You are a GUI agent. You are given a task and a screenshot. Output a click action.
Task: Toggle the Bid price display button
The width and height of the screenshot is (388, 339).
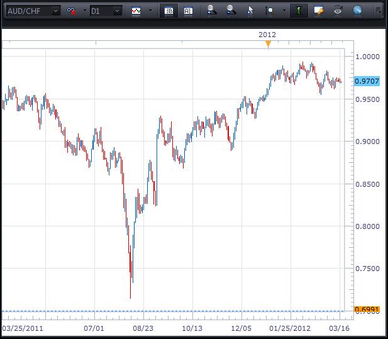point(169,11)
